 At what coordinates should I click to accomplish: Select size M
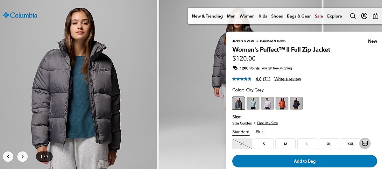point(286,144)
